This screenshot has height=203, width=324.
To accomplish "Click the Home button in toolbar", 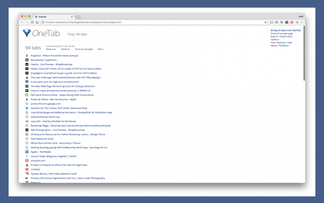I will click(x=37, y=22).
